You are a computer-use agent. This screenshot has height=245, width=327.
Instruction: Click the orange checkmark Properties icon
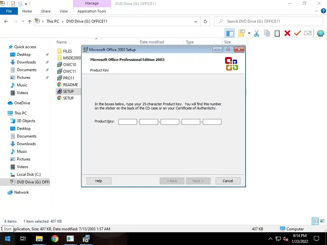298,33
